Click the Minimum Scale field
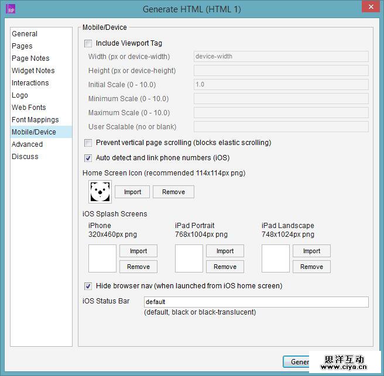Screen dimensions: 384x376 281,99
